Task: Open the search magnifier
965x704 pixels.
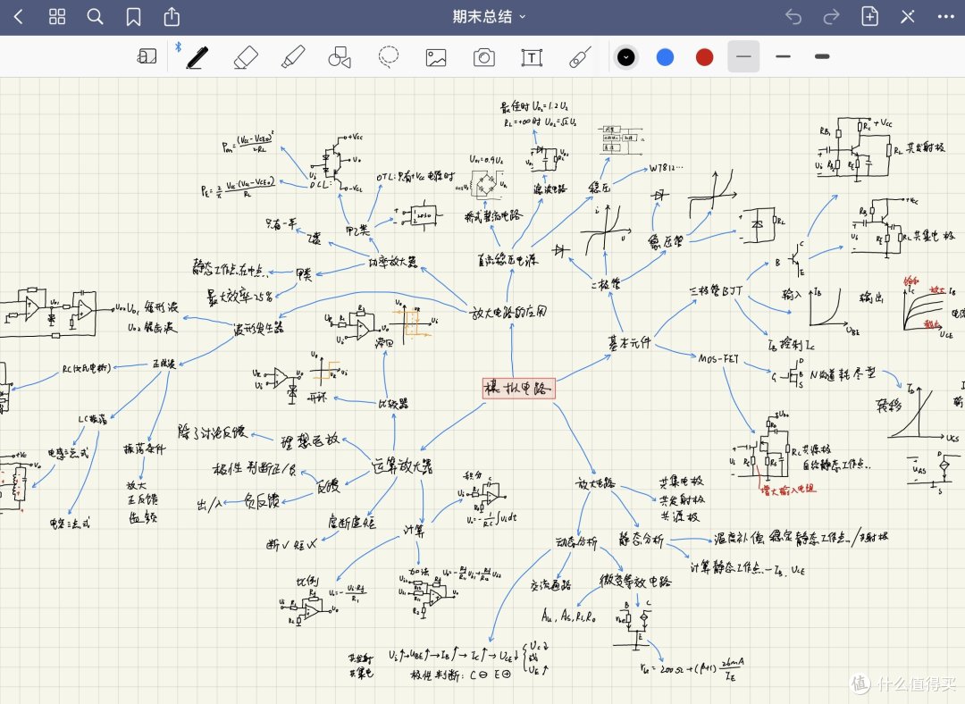Action: [x=95, y=17]
